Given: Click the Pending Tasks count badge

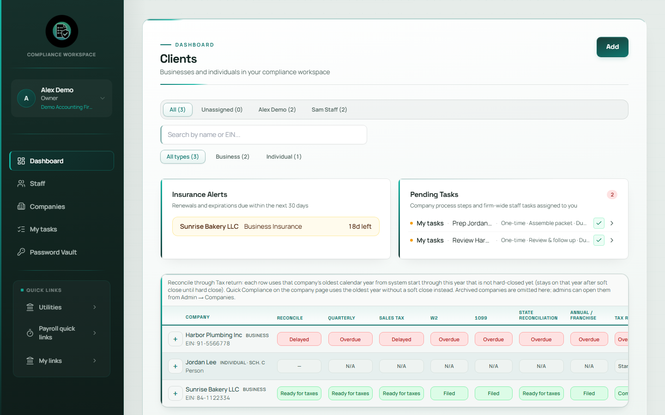Looking at the screenshot, I should click(x=612, y=195).
